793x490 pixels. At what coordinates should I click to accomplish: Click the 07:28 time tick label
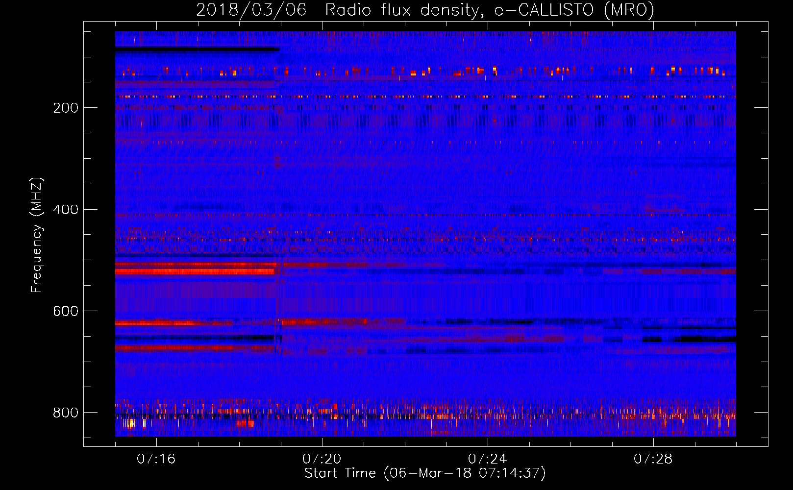click(x=653, y=459)
